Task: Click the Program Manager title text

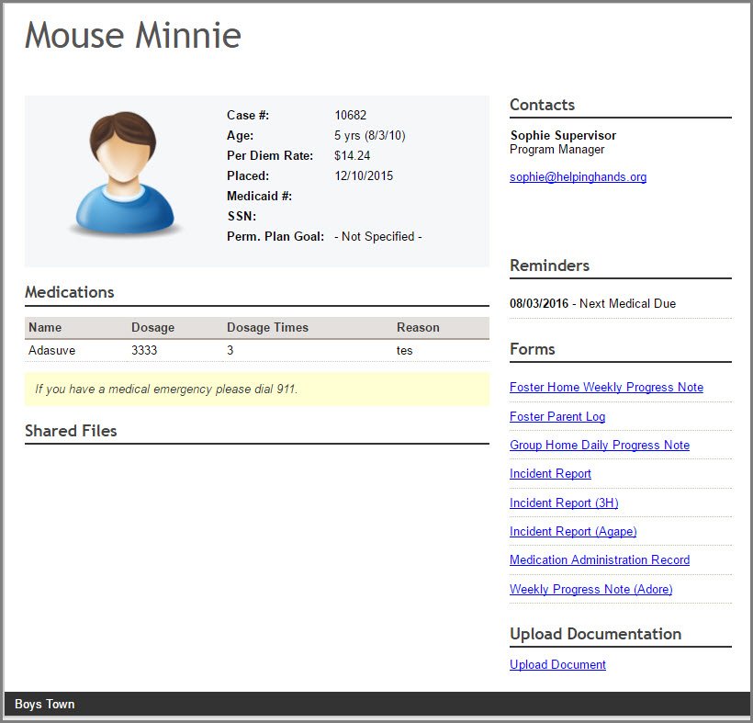Action: (x=556, y=150)
